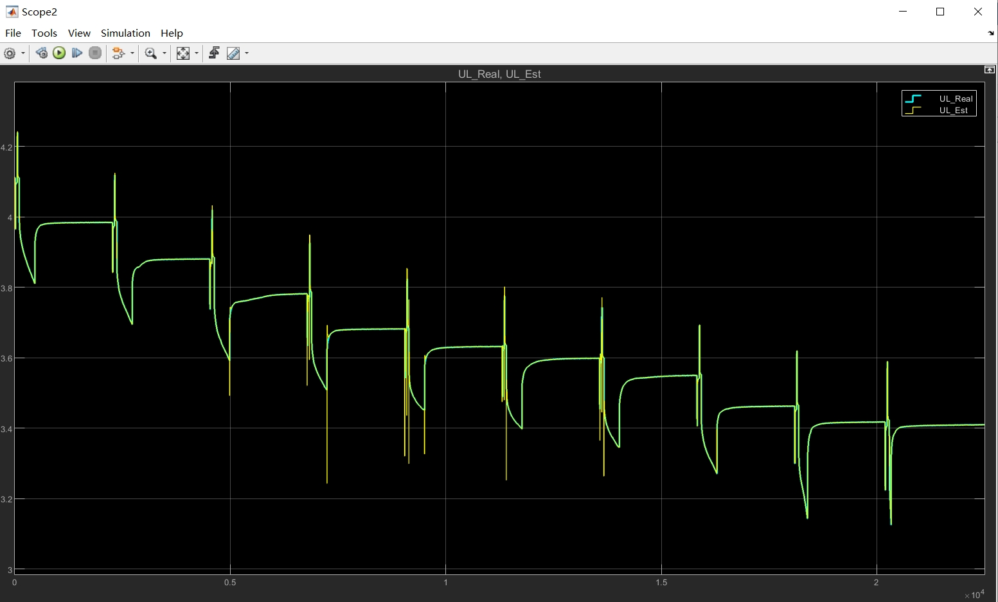This screenshot has height=602, width=998.
Task: Click the y-axis tick label 3.8
Action: click(x=6, y=288)
